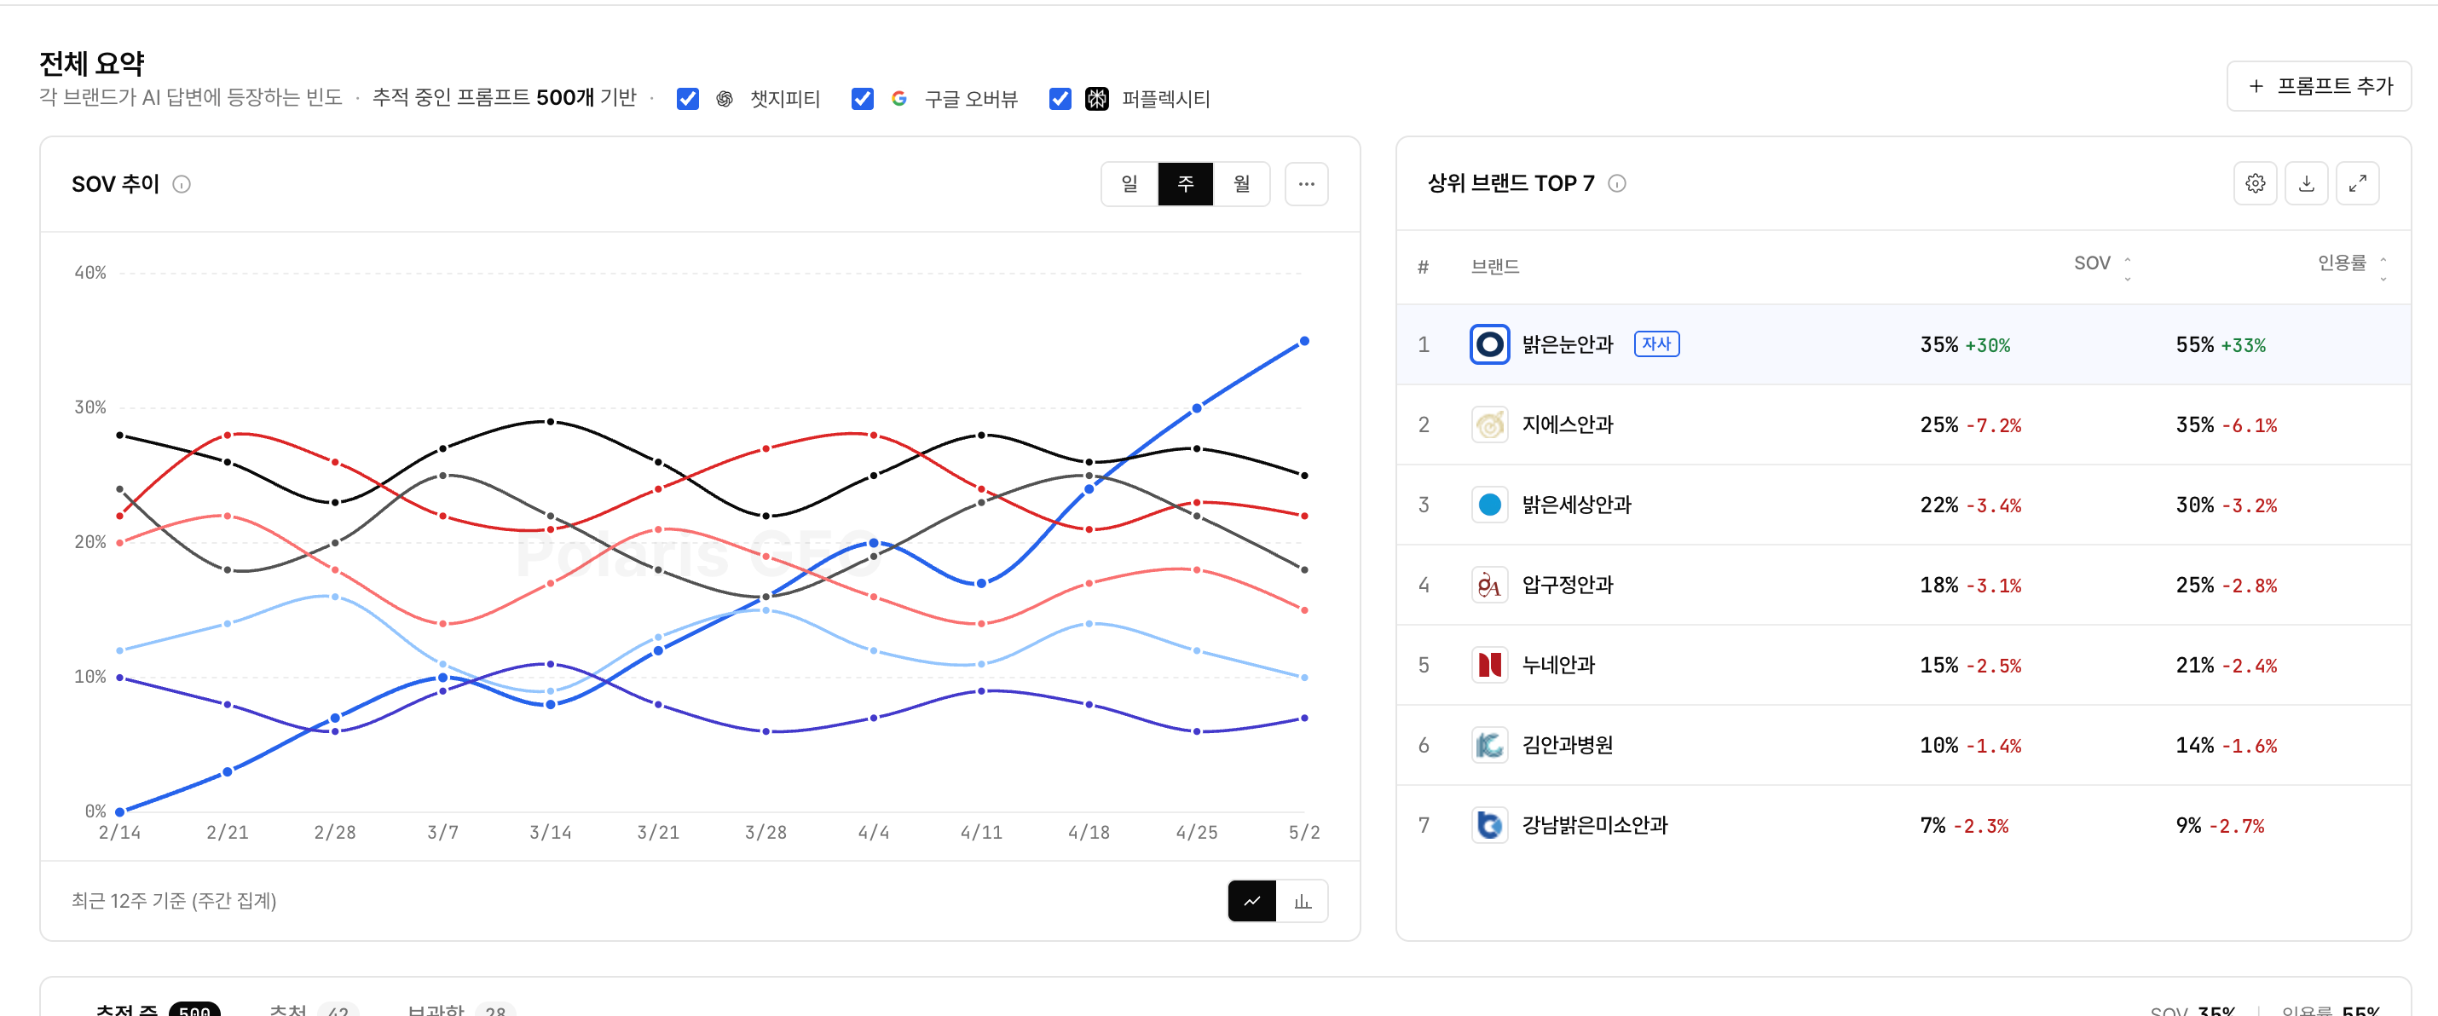The height and width of the screenshot is (1016, 2438).
Task: Click the 밝은세상안과 brand logo
Action: coord(1488,505)
